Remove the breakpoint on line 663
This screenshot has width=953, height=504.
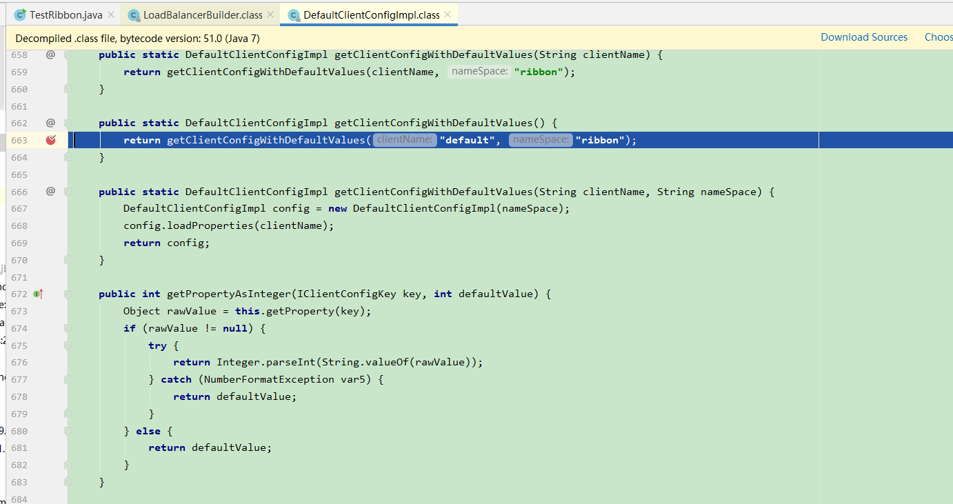50,140
